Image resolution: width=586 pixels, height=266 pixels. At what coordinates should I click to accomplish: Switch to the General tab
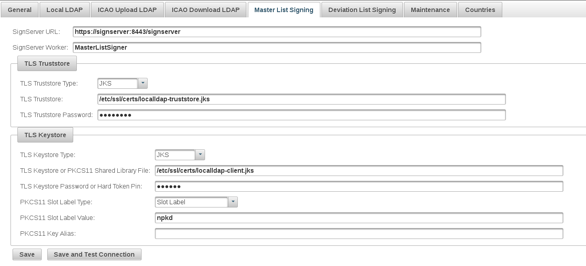(x=19, y=10)
